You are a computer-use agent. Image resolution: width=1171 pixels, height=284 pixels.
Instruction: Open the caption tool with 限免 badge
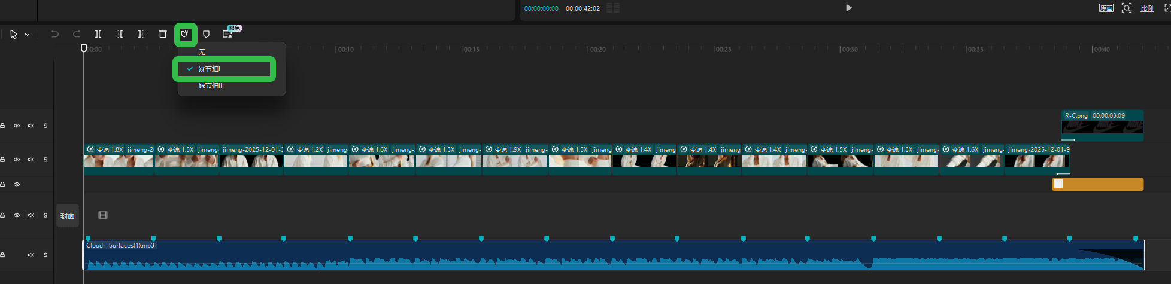pyautogui.click(x=227, y=34)
